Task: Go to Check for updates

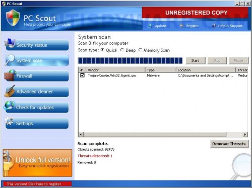Action: (x=37, y=107)
